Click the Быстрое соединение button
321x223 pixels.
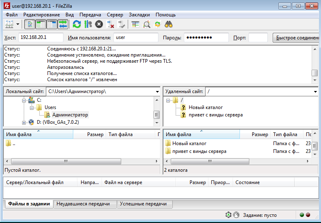click(x=296, y=38)
